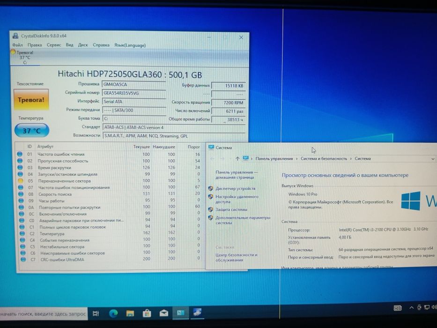Click the yellow Тревога! health status button

tap(31, 100)
